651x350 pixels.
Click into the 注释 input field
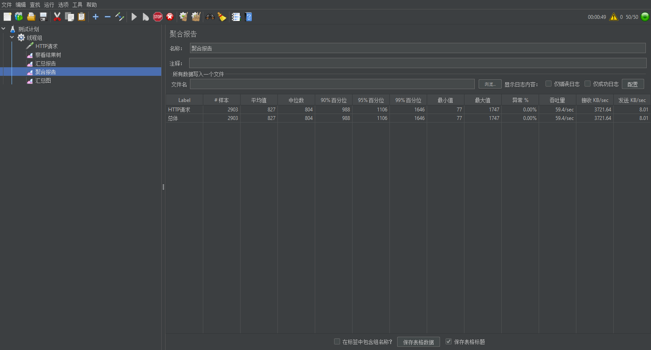[418, 63]
